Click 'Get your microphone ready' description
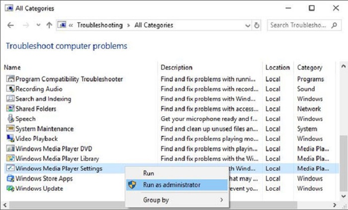This screenshot has width=348, height=210. pos(209,119)
